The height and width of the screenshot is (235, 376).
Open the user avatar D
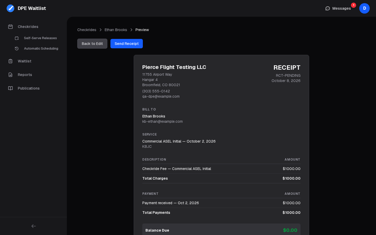[x=365, y=8]
